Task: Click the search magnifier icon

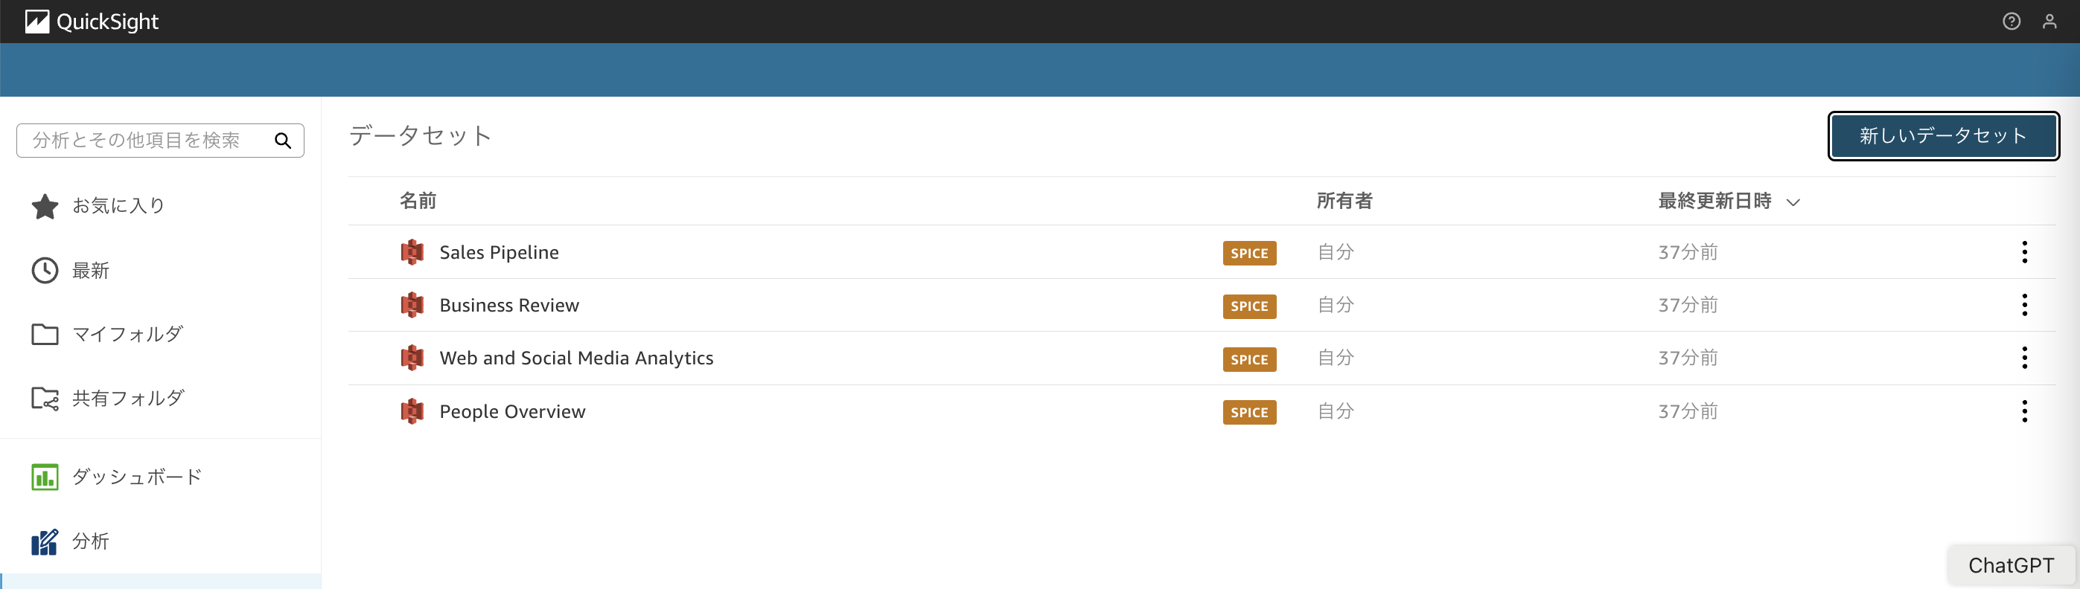Action: [x=283, y=141]
